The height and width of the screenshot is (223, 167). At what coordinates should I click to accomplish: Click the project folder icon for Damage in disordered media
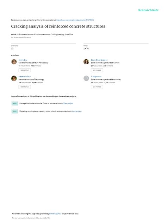pos(15,103)
